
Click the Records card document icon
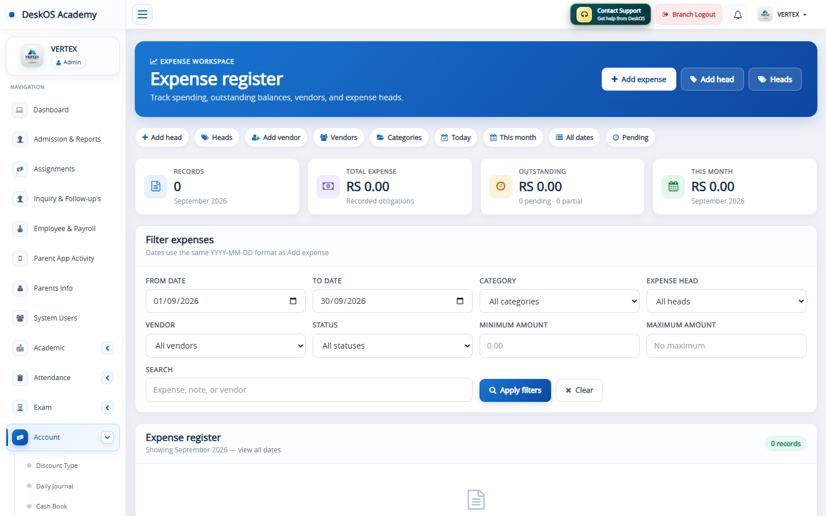point(155,186)
